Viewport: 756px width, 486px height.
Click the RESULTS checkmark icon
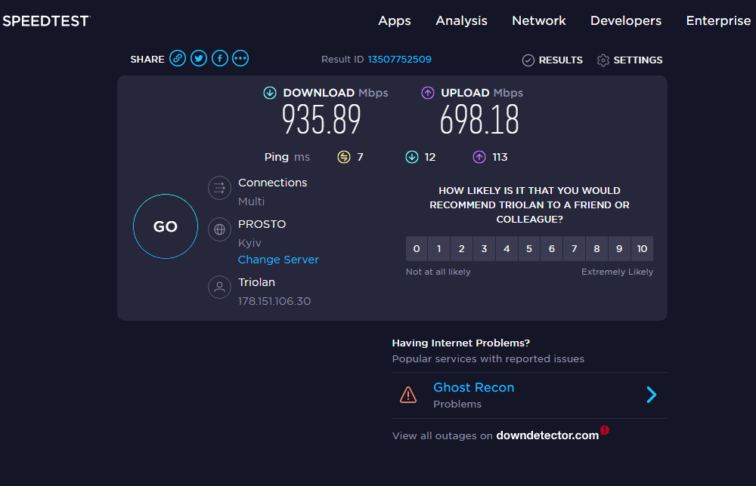528,60
